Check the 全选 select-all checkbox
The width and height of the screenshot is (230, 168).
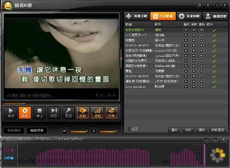click(x=129, y=129)
